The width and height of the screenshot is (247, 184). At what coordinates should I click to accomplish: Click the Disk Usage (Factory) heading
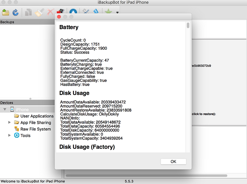[x=87, y=147]
